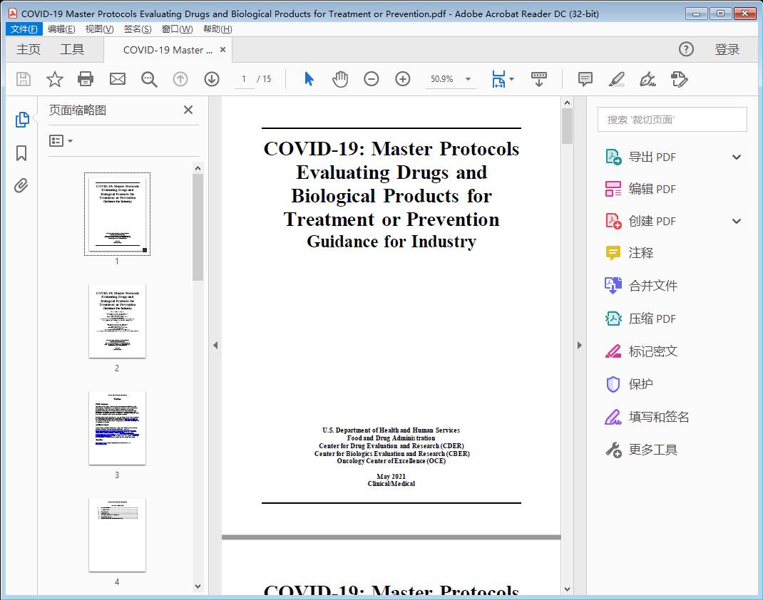This screenshot has width=763, height=600.
Task: Click the attachments paperclip icon
Action: click(21, 185)
